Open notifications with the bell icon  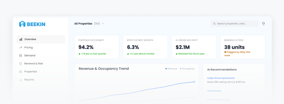pos(263,24)
